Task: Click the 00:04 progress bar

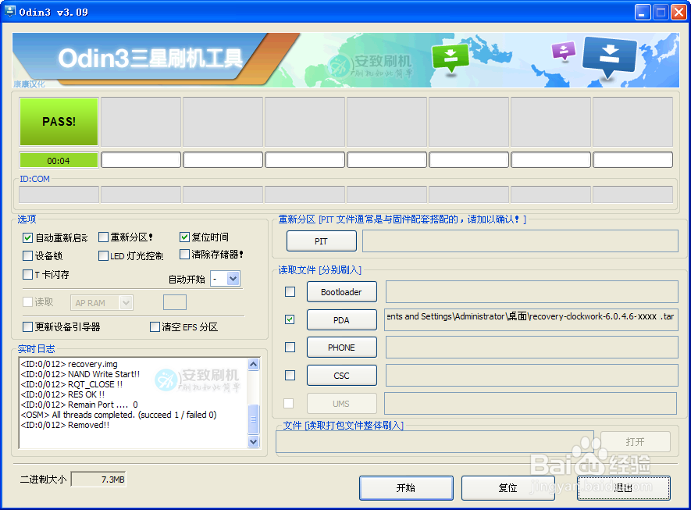Action: 59,160
